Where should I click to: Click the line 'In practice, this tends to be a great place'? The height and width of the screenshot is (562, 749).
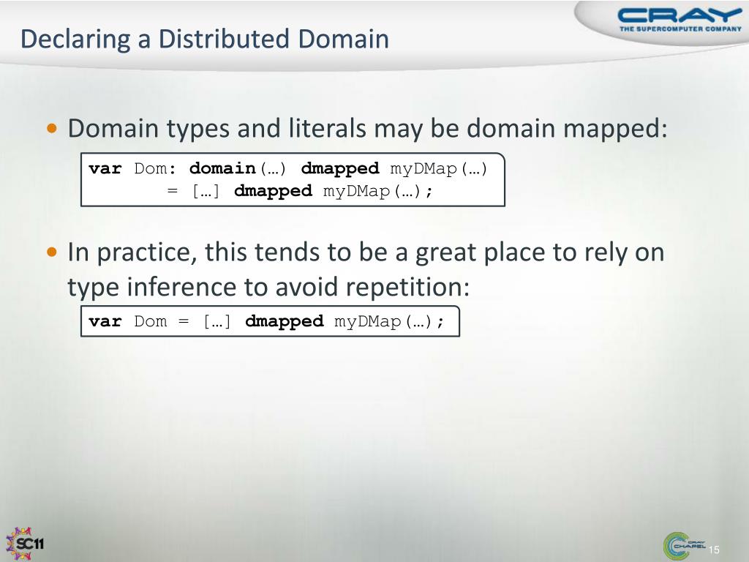[366, 252]
